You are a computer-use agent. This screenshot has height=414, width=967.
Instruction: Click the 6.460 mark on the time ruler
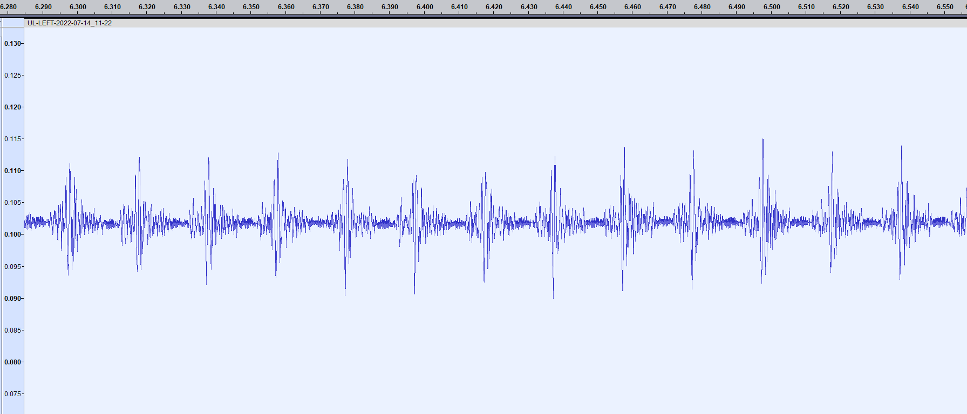[x=632, y=7]
